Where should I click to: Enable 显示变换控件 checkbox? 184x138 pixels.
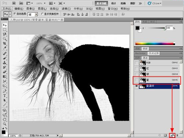point(43,14)
